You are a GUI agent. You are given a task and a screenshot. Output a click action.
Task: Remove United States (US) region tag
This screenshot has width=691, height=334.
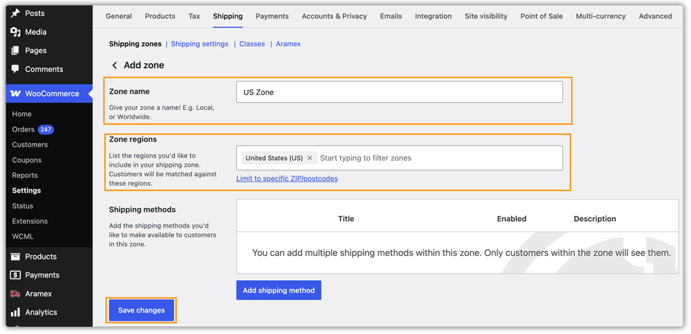tap(310, 158)
